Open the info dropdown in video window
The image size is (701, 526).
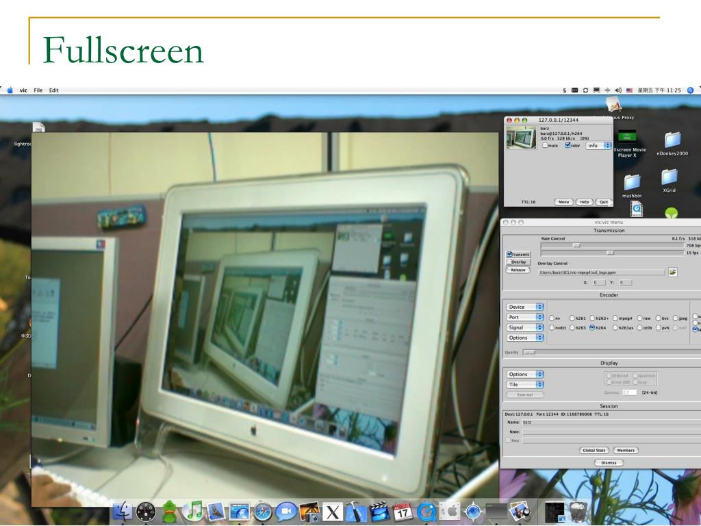pyautogui.click(x=598, y=145)
